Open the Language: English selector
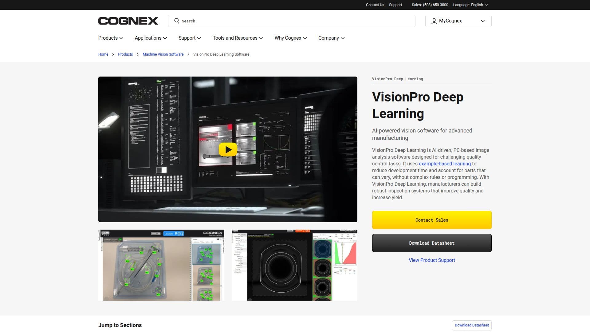Image resolution: width=590 pixels, height=332 pixels. point(470,5)
